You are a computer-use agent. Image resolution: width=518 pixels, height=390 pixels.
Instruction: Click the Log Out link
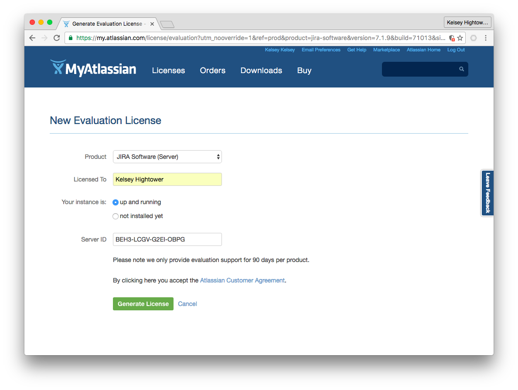click(456, 50)
